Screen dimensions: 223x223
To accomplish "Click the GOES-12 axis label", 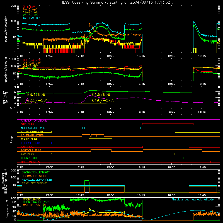I will (x=6, y=98).
